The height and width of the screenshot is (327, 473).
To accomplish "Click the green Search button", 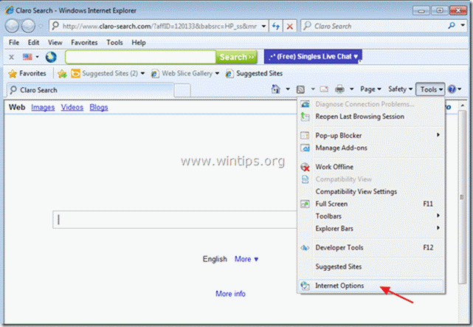I will coord(236,57).
